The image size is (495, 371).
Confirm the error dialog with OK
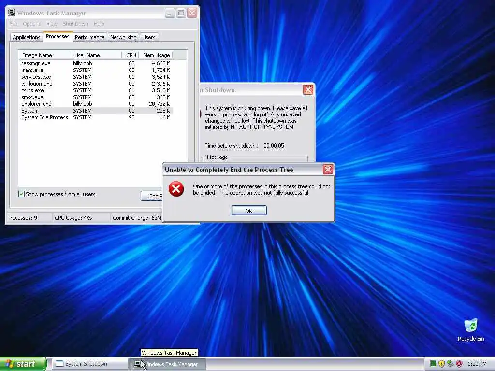click(249, 211)
